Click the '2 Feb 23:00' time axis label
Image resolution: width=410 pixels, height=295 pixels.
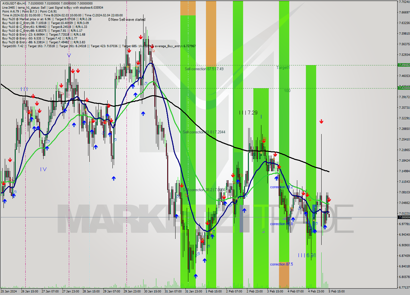[255, 291]
